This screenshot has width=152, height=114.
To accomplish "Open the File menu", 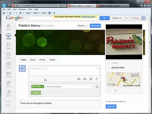I will 4,9.
